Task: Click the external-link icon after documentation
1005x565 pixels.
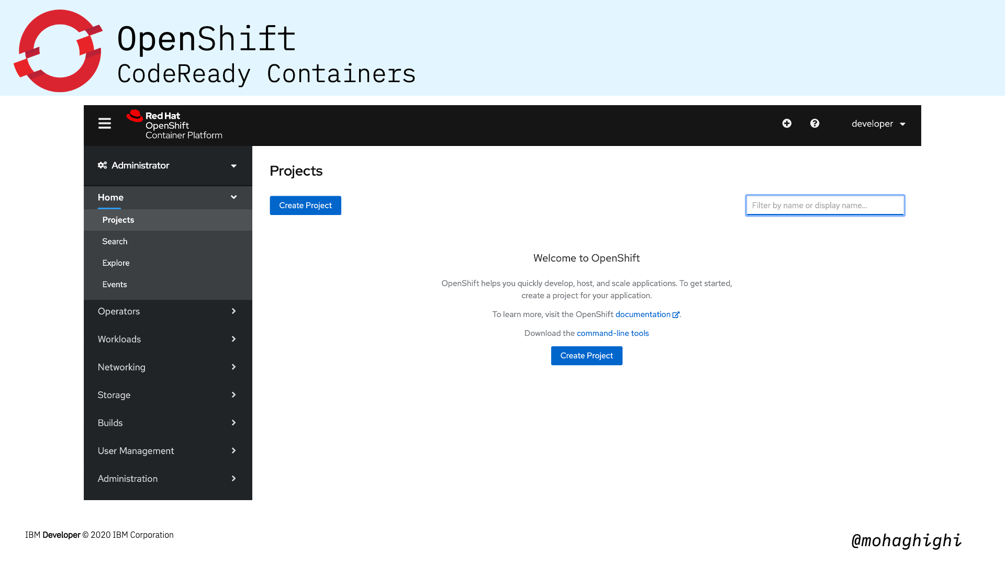Action: coord(676,314)
